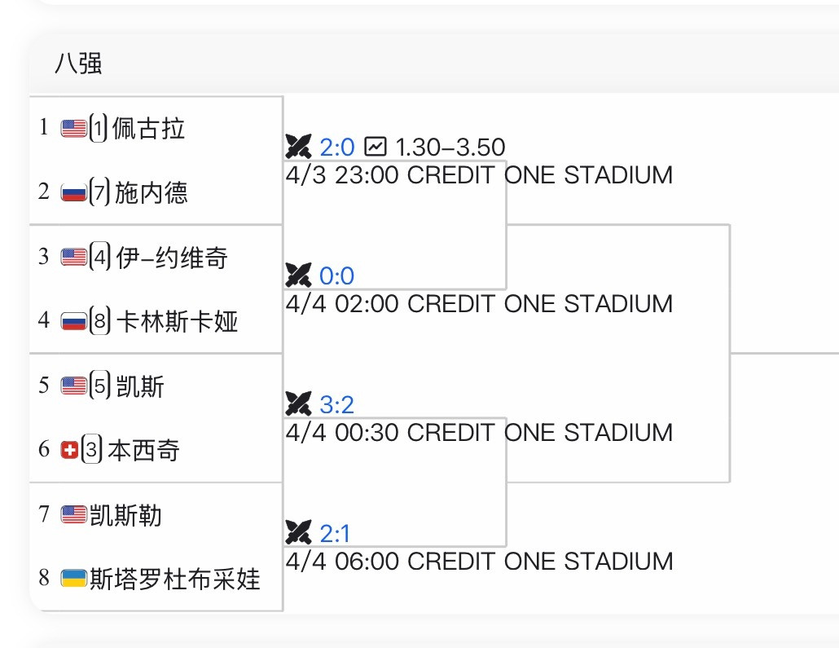Open odds trend chart icon near 1.30-3.50
The image size is (839, 648).
coord(375,147)
